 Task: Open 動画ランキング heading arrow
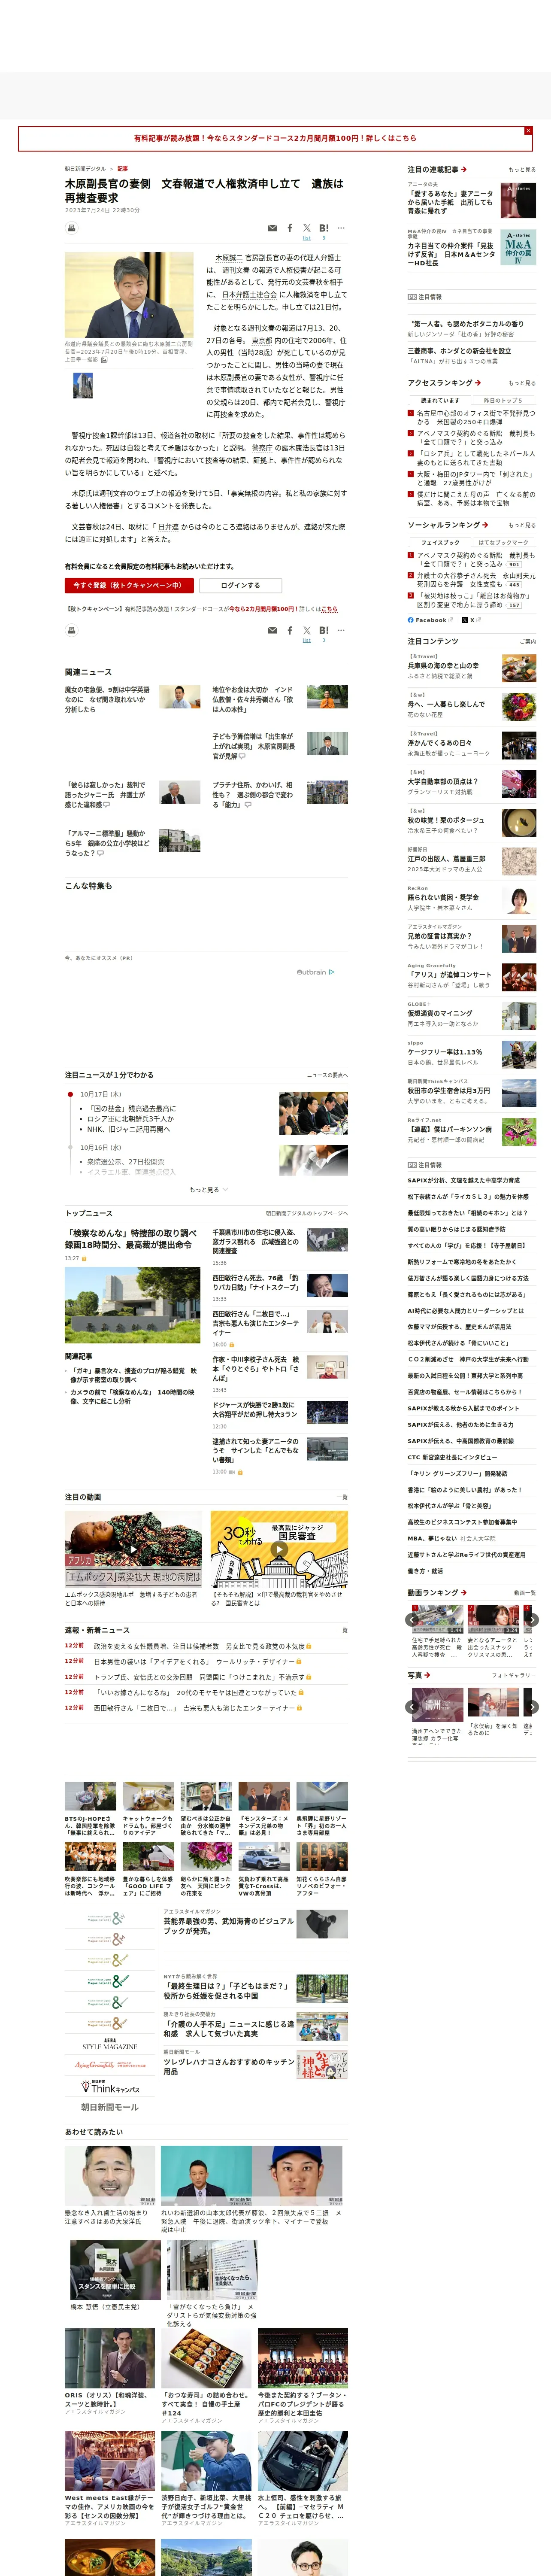pyautogui.click(x=437, y=1593)
